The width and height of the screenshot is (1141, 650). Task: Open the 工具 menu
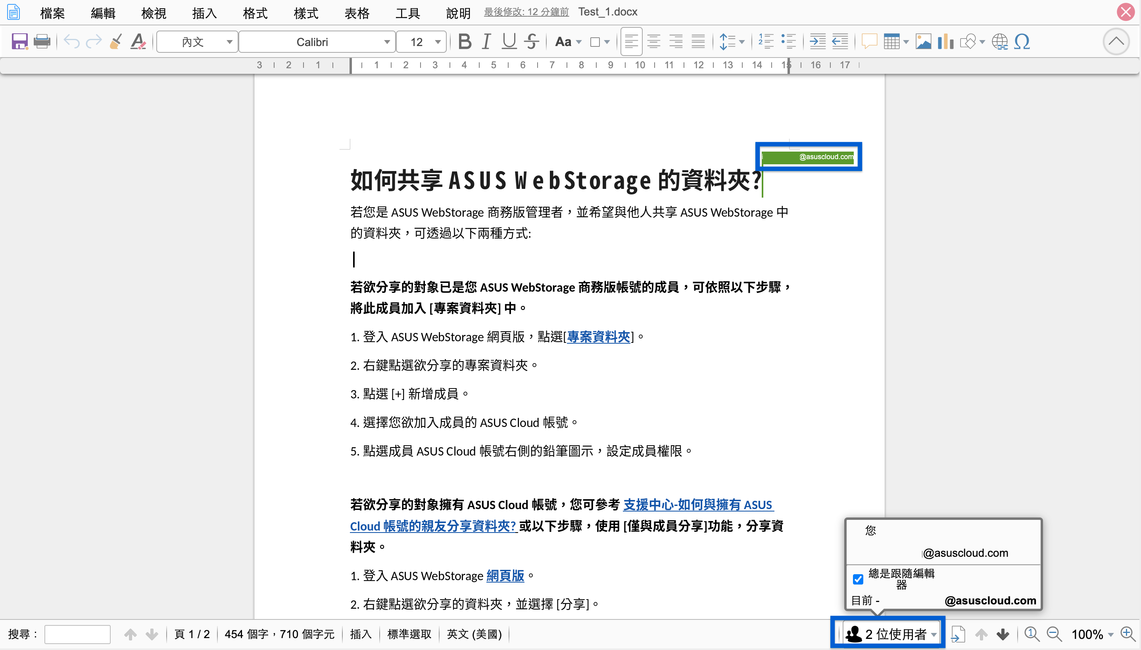point(407,13)
